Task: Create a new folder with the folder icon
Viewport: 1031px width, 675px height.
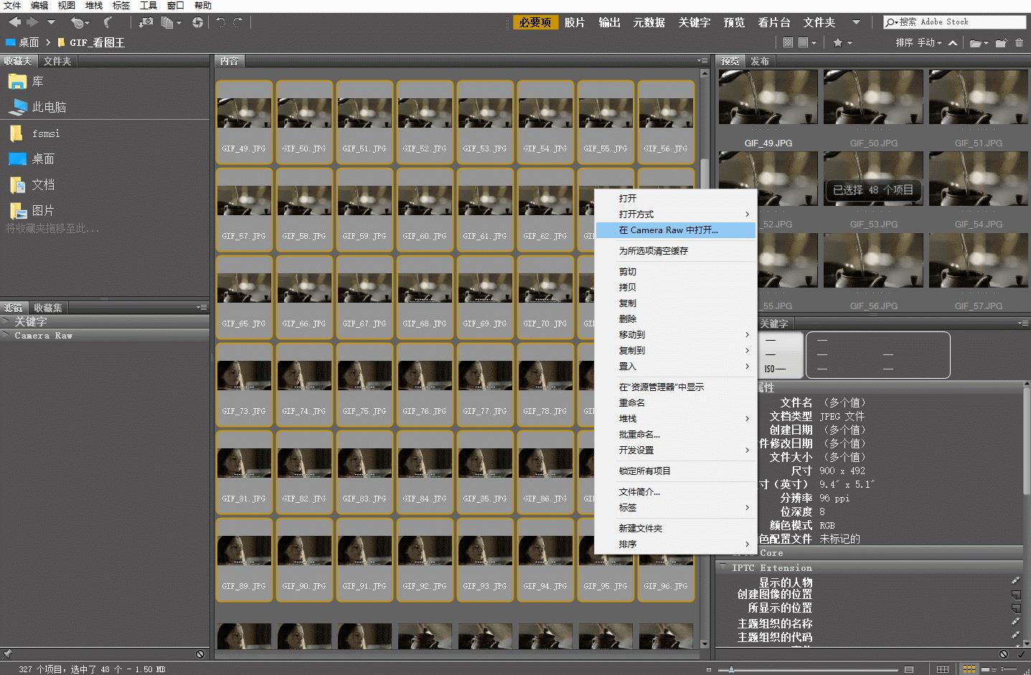Action: pos(1001,43)
